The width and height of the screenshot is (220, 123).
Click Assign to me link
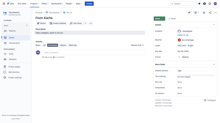183,35
